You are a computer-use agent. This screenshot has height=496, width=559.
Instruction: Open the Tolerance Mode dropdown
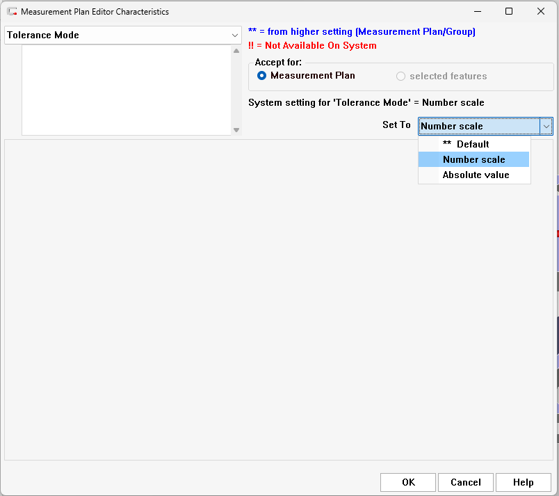coord(122,35)
